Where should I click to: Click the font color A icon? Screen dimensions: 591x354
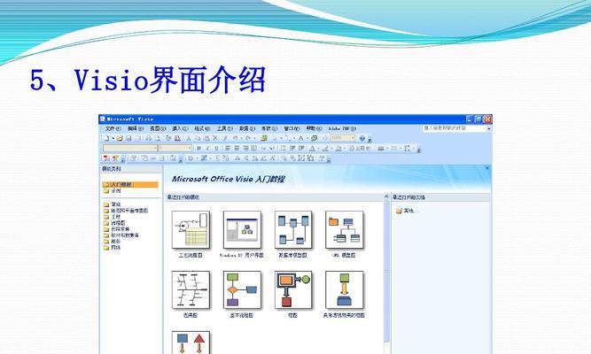[312, 149]
